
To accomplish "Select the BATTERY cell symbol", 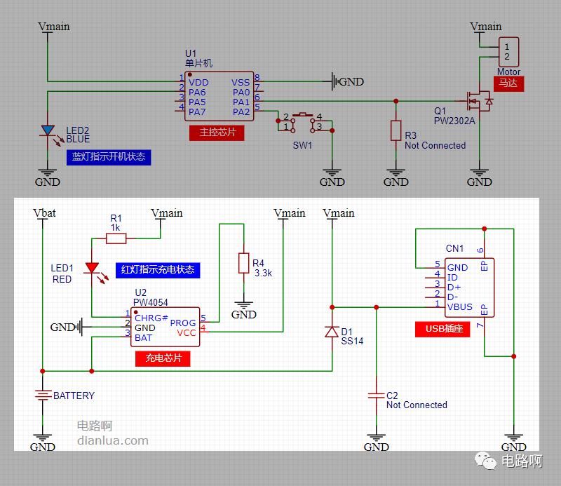I will [x=43, y=396].
